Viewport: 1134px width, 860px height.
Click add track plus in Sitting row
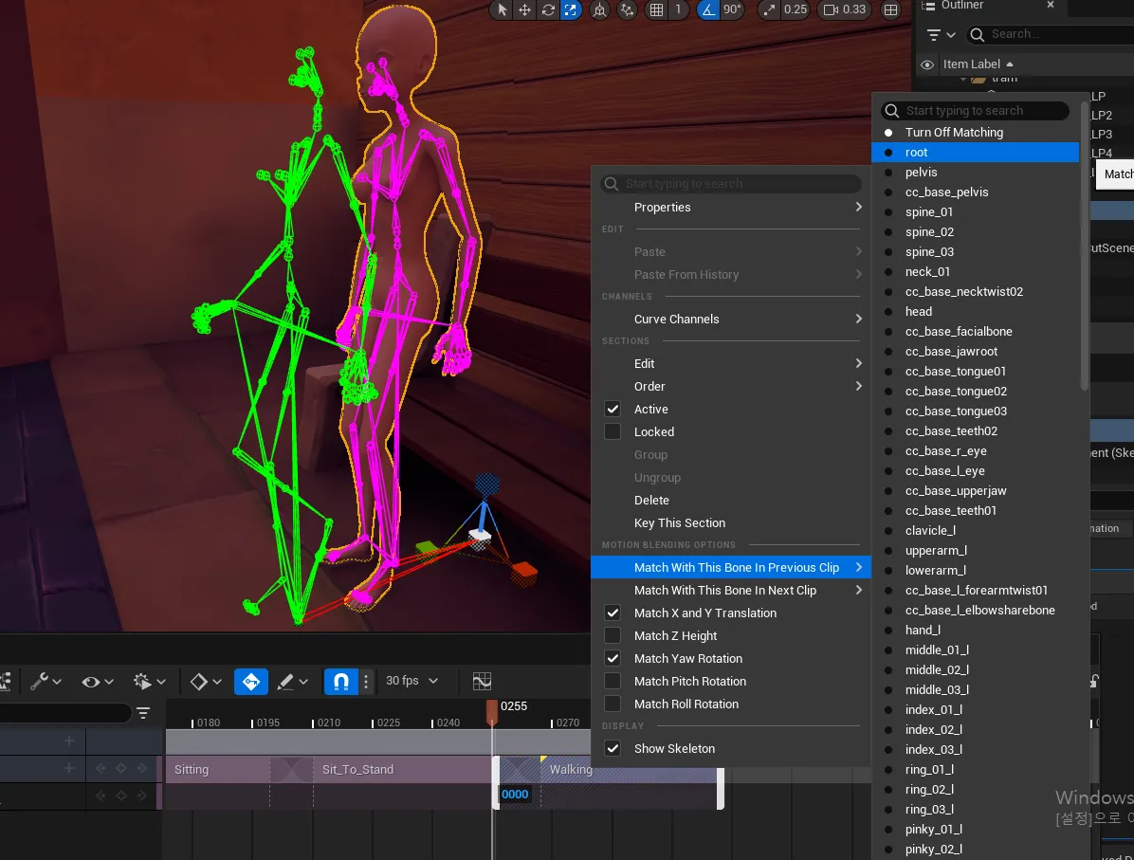point(68,768)
